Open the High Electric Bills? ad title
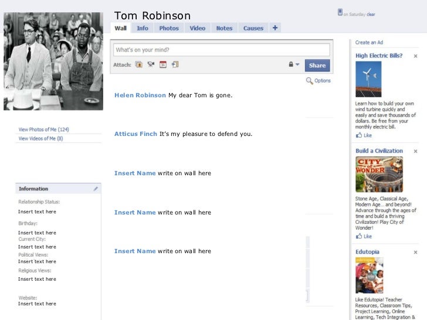427x320 pixels. [379, 56]
